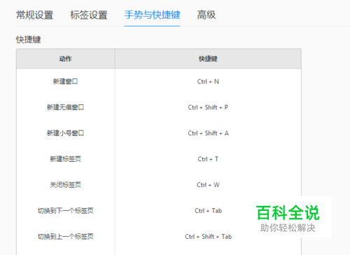Select the 新建窗口 action row
The image size is (350, 255).
coord(159,81)
